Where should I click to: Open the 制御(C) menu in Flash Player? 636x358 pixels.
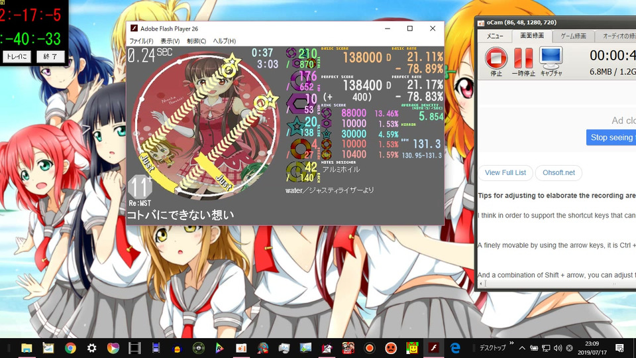(196, 41)
